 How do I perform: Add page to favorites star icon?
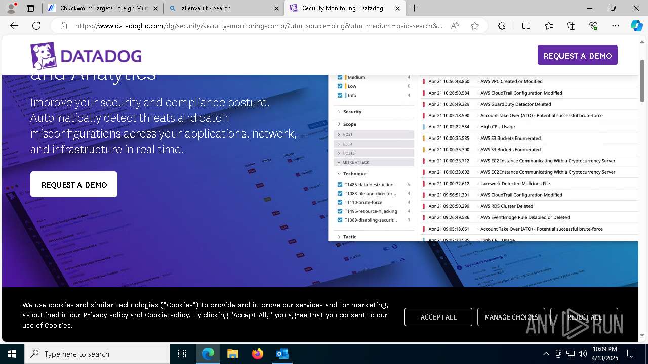[475, 26]
